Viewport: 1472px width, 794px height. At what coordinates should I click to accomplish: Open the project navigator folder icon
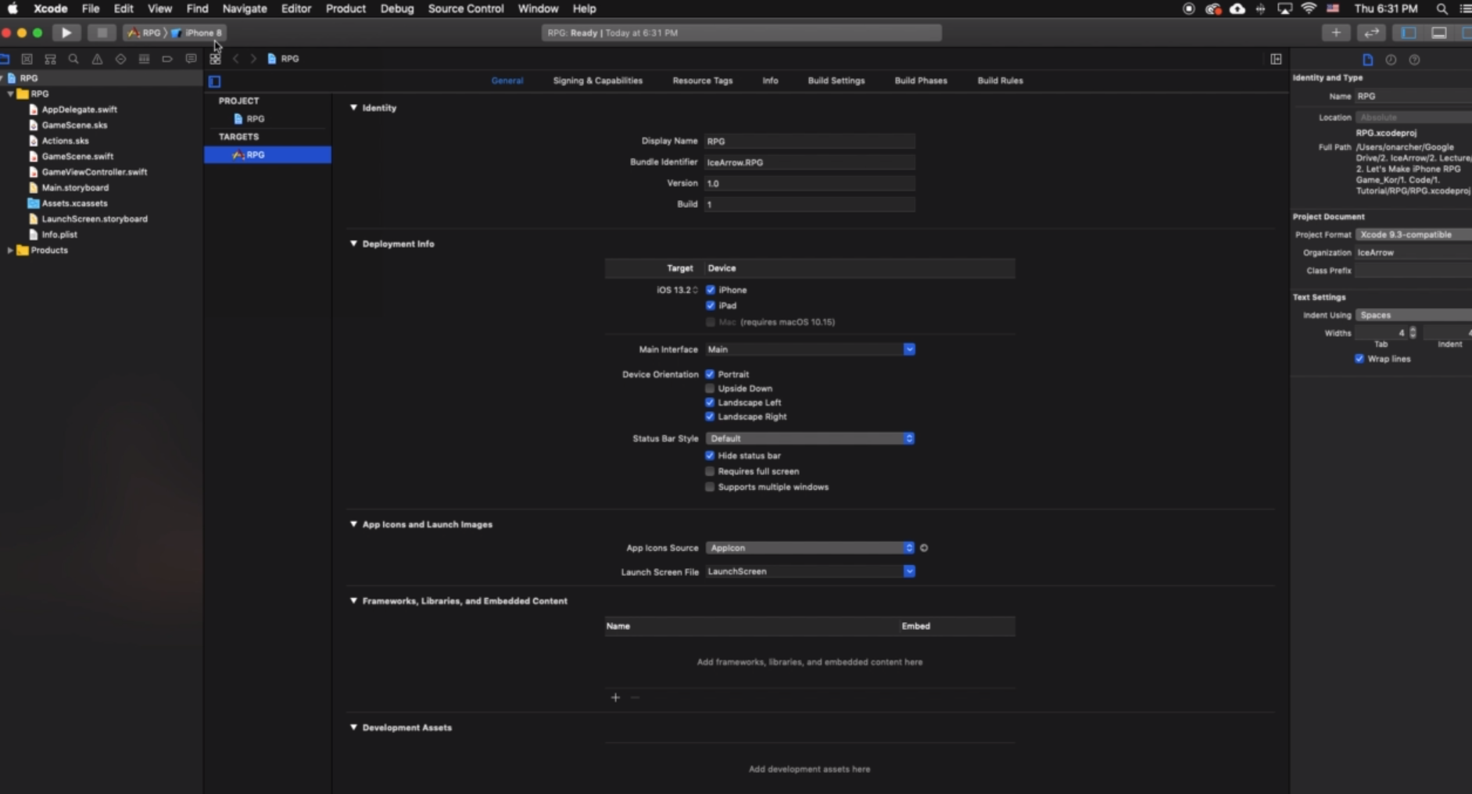[5, 59]
